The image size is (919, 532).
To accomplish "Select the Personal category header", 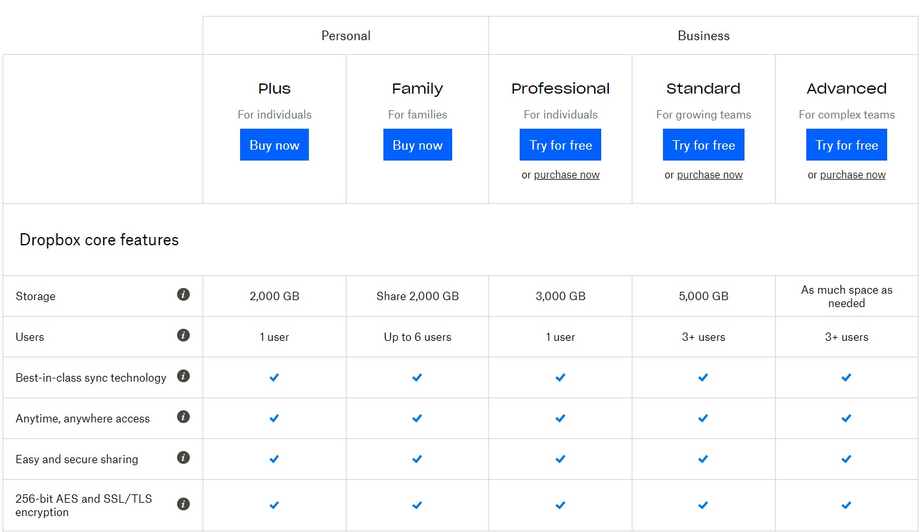I will (346, 36).
